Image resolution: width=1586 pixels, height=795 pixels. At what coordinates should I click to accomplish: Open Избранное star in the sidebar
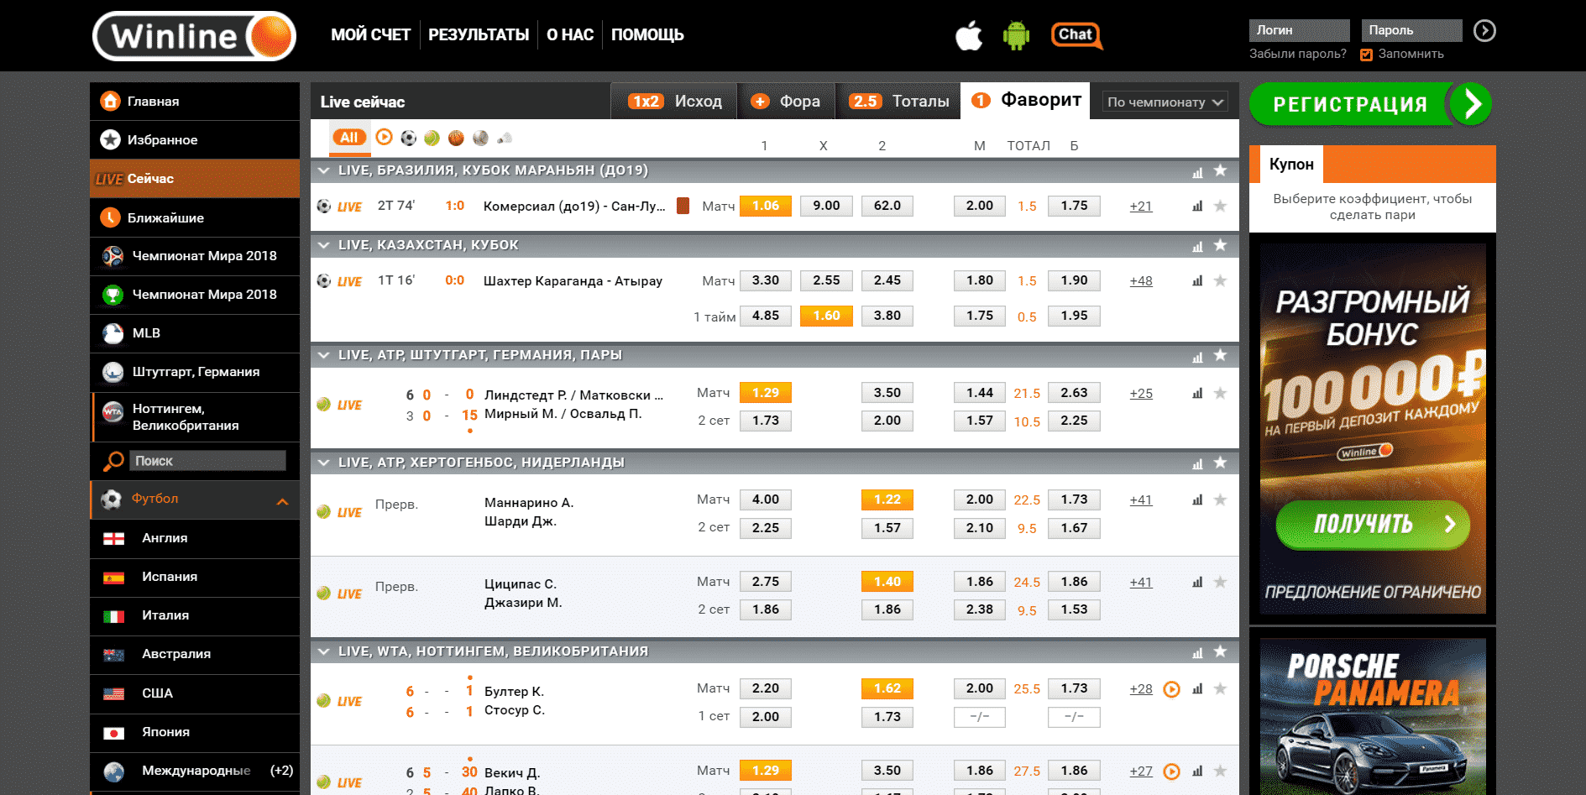195,140
